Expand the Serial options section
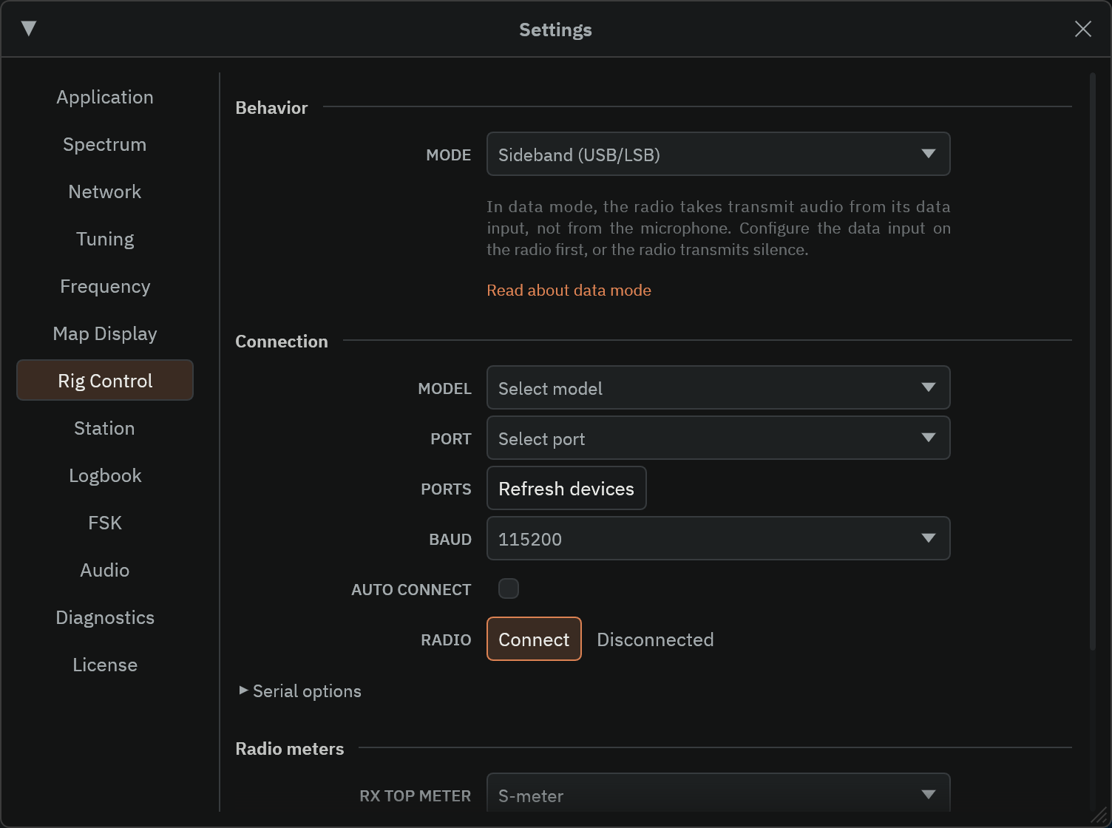 (300, 691)
